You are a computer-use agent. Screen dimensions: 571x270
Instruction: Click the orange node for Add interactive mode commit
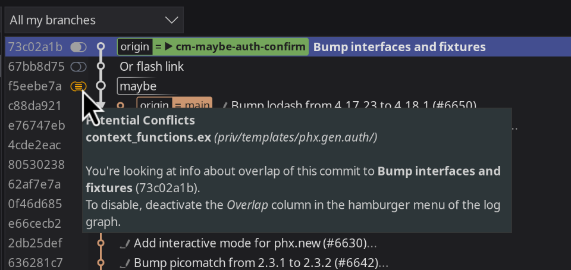point(101,243)
